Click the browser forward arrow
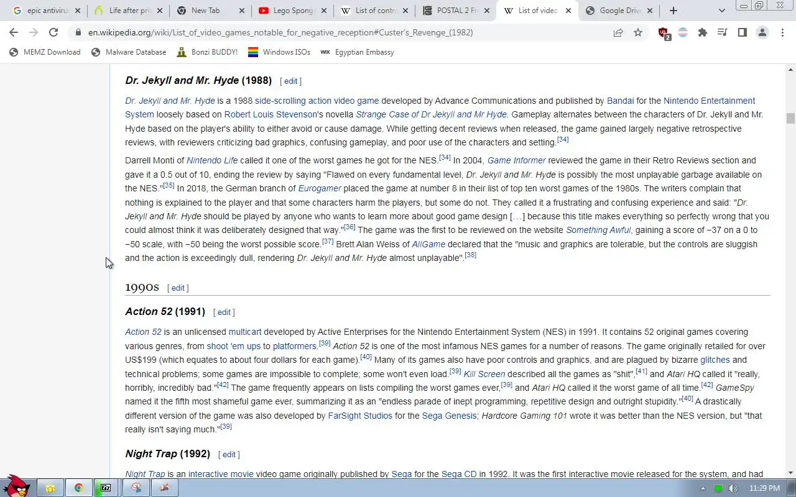Image resolution: width=796 pixels, height=497 pixels. (34, 32)
